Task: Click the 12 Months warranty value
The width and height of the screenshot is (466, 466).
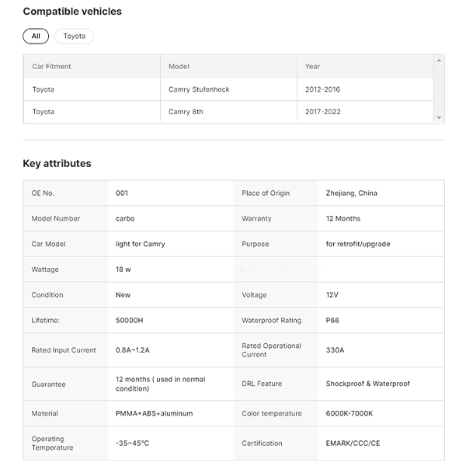Action: pos(343,219)
